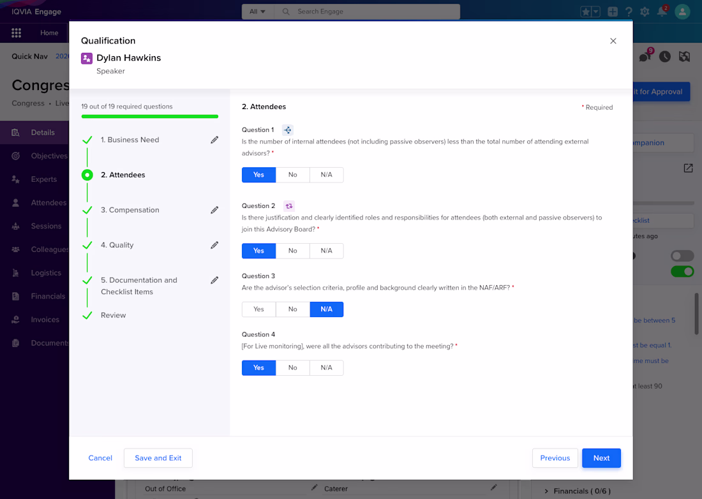
Task: Click Save and Exit button
Action: point(158,458)
